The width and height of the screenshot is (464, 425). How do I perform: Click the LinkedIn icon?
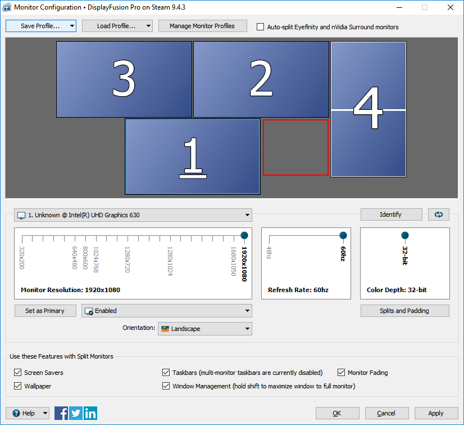click(90, 413)
